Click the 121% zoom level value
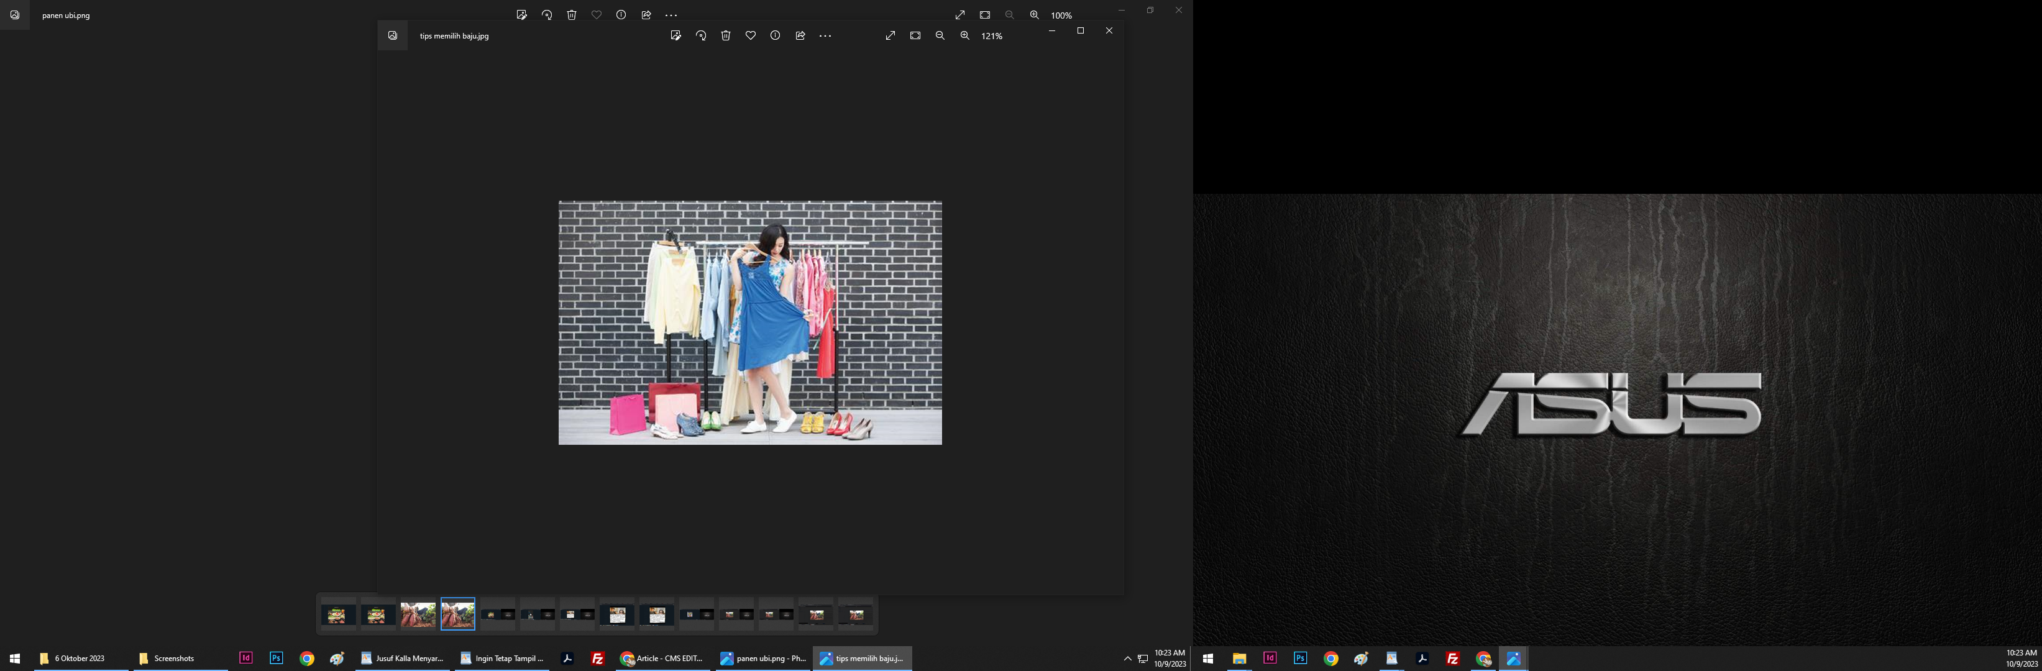 [992, 37]
